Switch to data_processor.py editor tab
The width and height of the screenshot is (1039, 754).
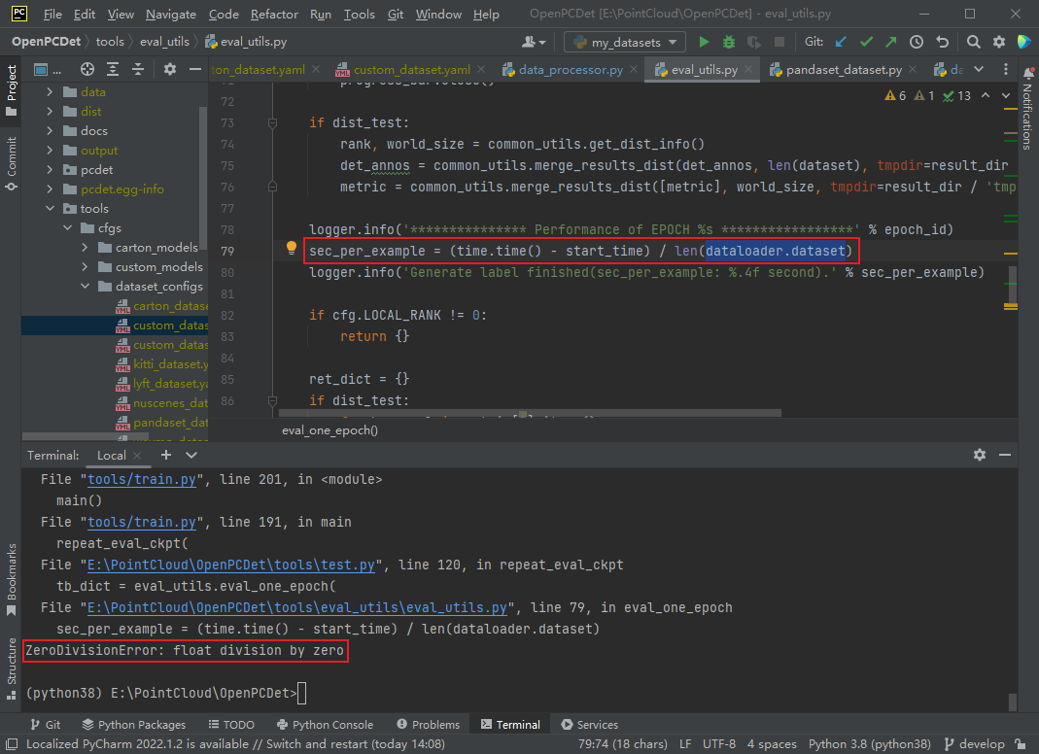click(x=570, y=70)
